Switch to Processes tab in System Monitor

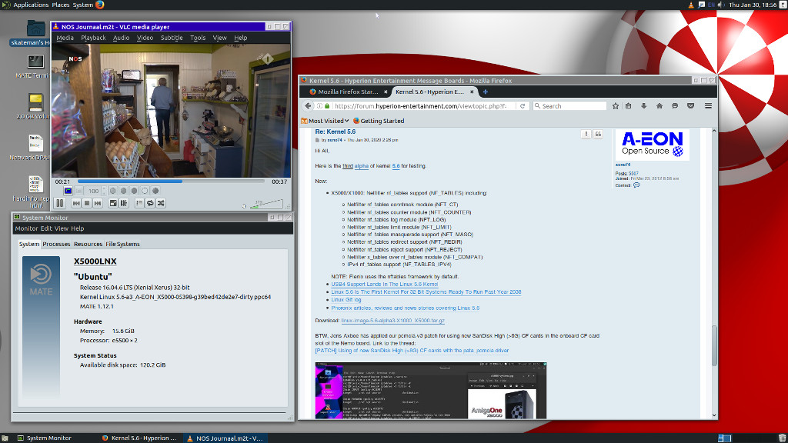pyautogui.click(x=56, y=244)
